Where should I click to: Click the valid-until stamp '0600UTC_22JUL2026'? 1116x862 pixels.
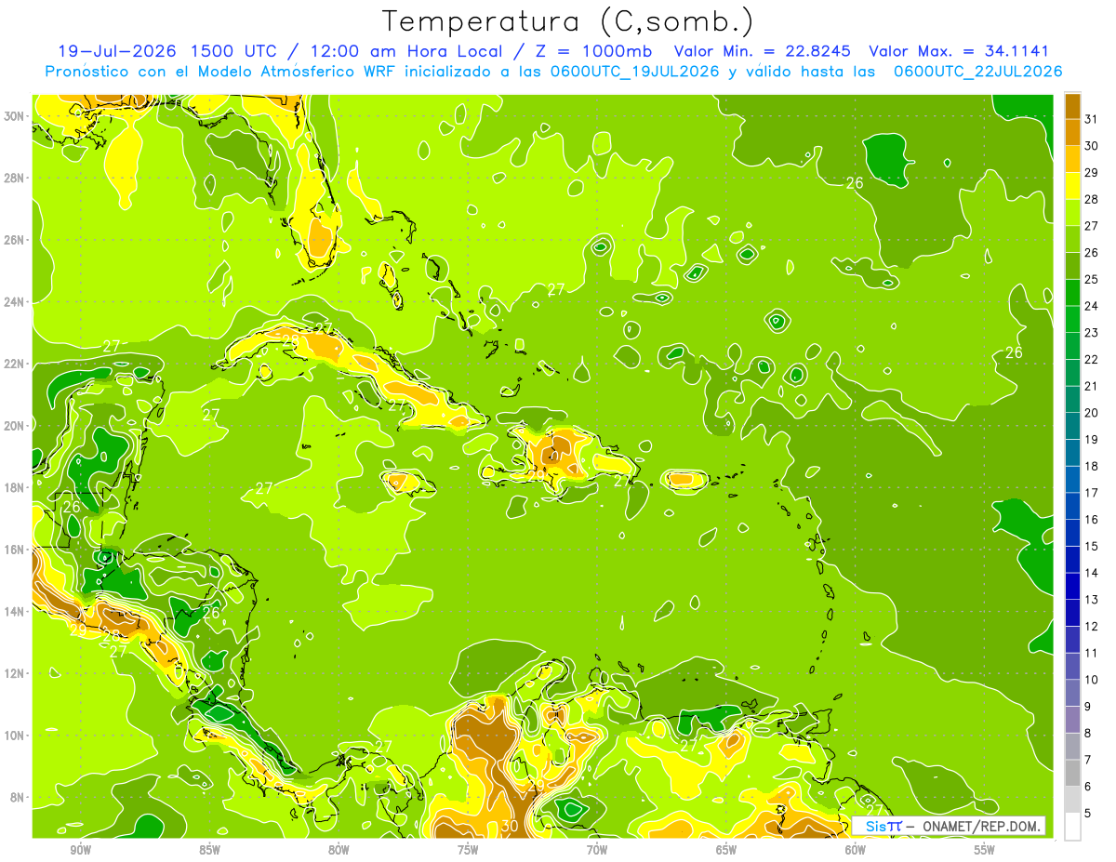click(977, 72)
